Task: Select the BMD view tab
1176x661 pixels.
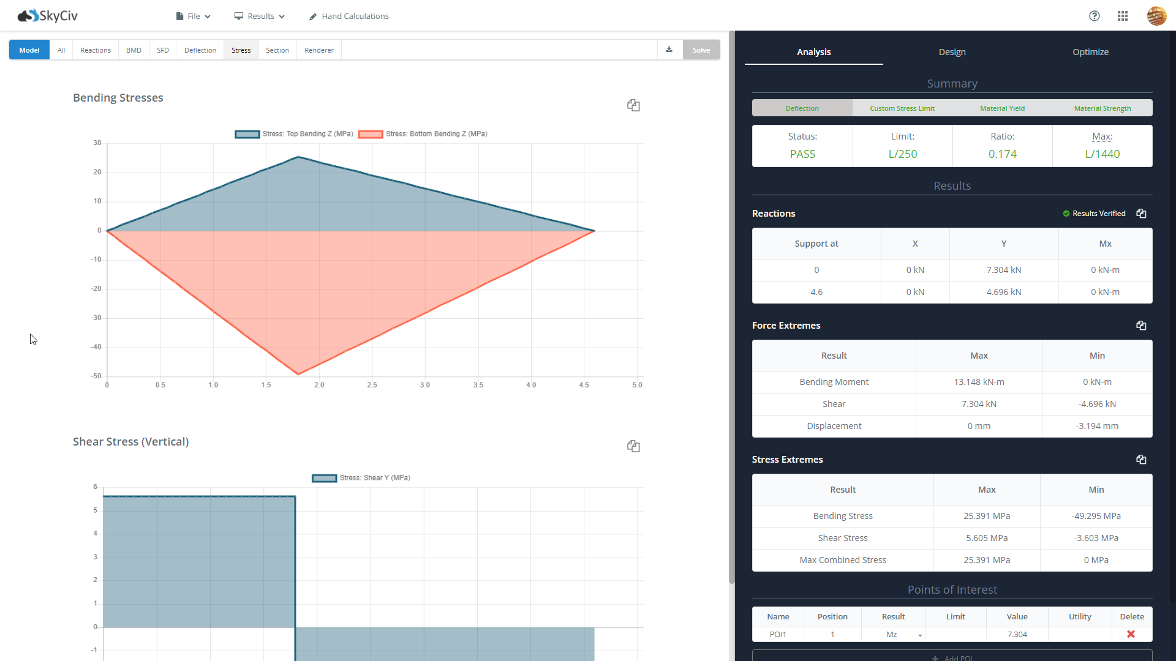Action: pyautogui.click(x=134, y=50)
